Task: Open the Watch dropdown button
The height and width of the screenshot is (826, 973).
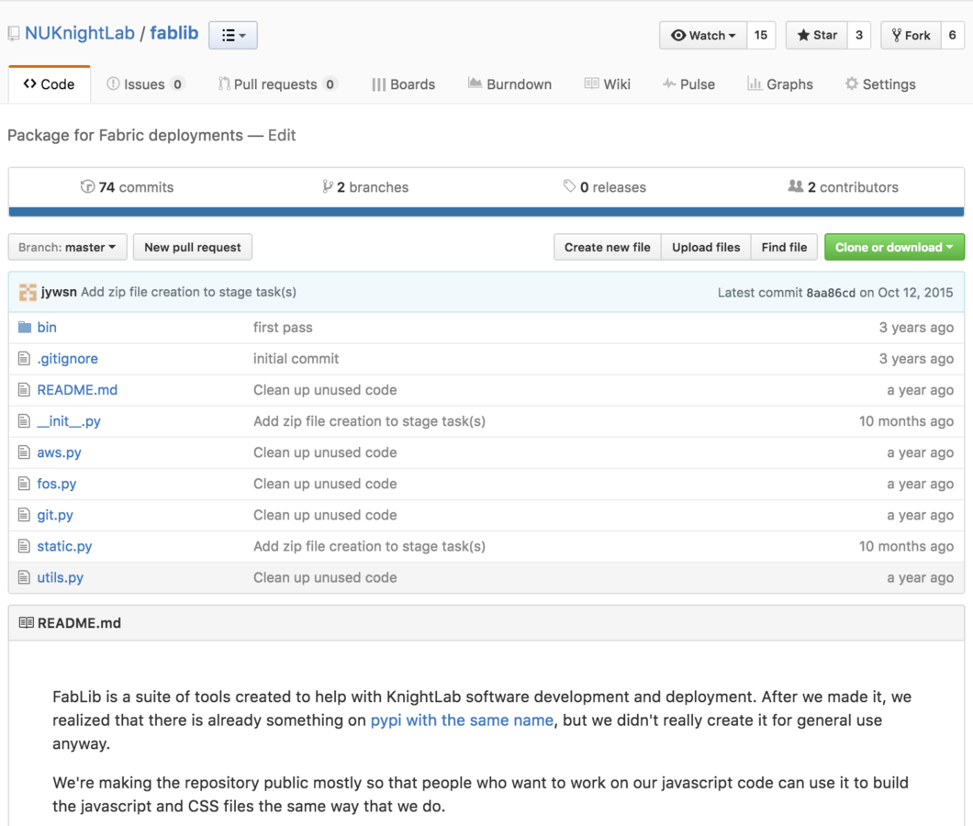Action: coord(703,36)
